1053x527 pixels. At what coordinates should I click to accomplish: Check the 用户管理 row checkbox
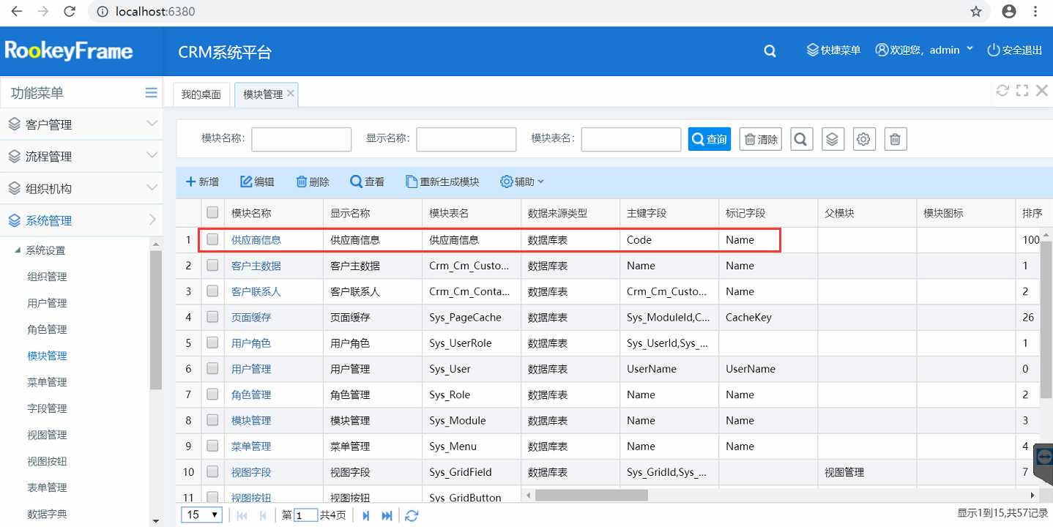point(212,368)
